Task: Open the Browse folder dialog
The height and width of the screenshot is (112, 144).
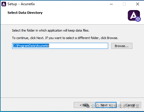Action: (x=122, y=46)
